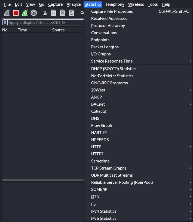Click the Save capture file icon
This screenshot has width=193, height=222.
tap(53, 13)
